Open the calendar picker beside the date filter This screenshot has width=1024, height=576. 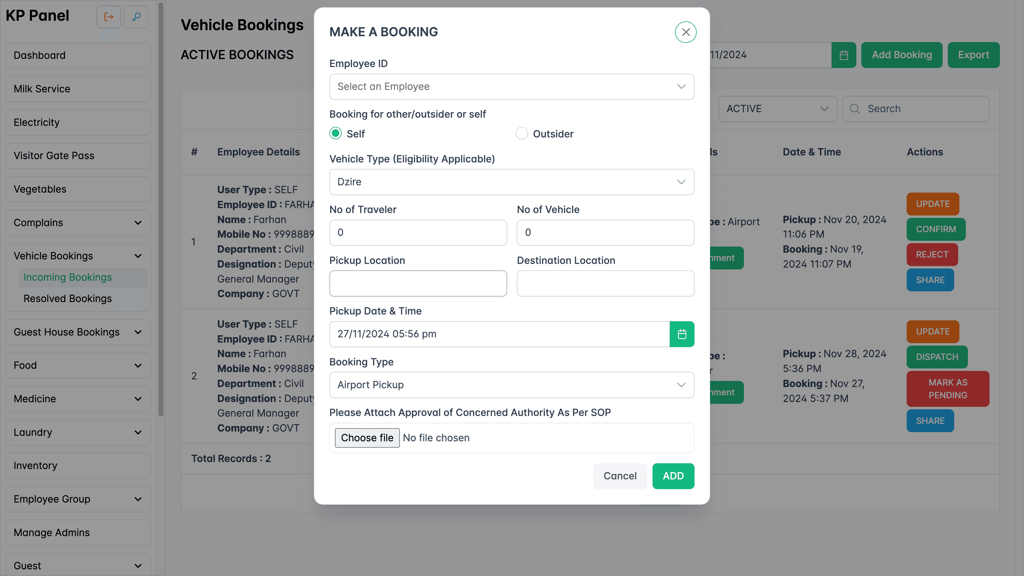(x=844, y=55)
